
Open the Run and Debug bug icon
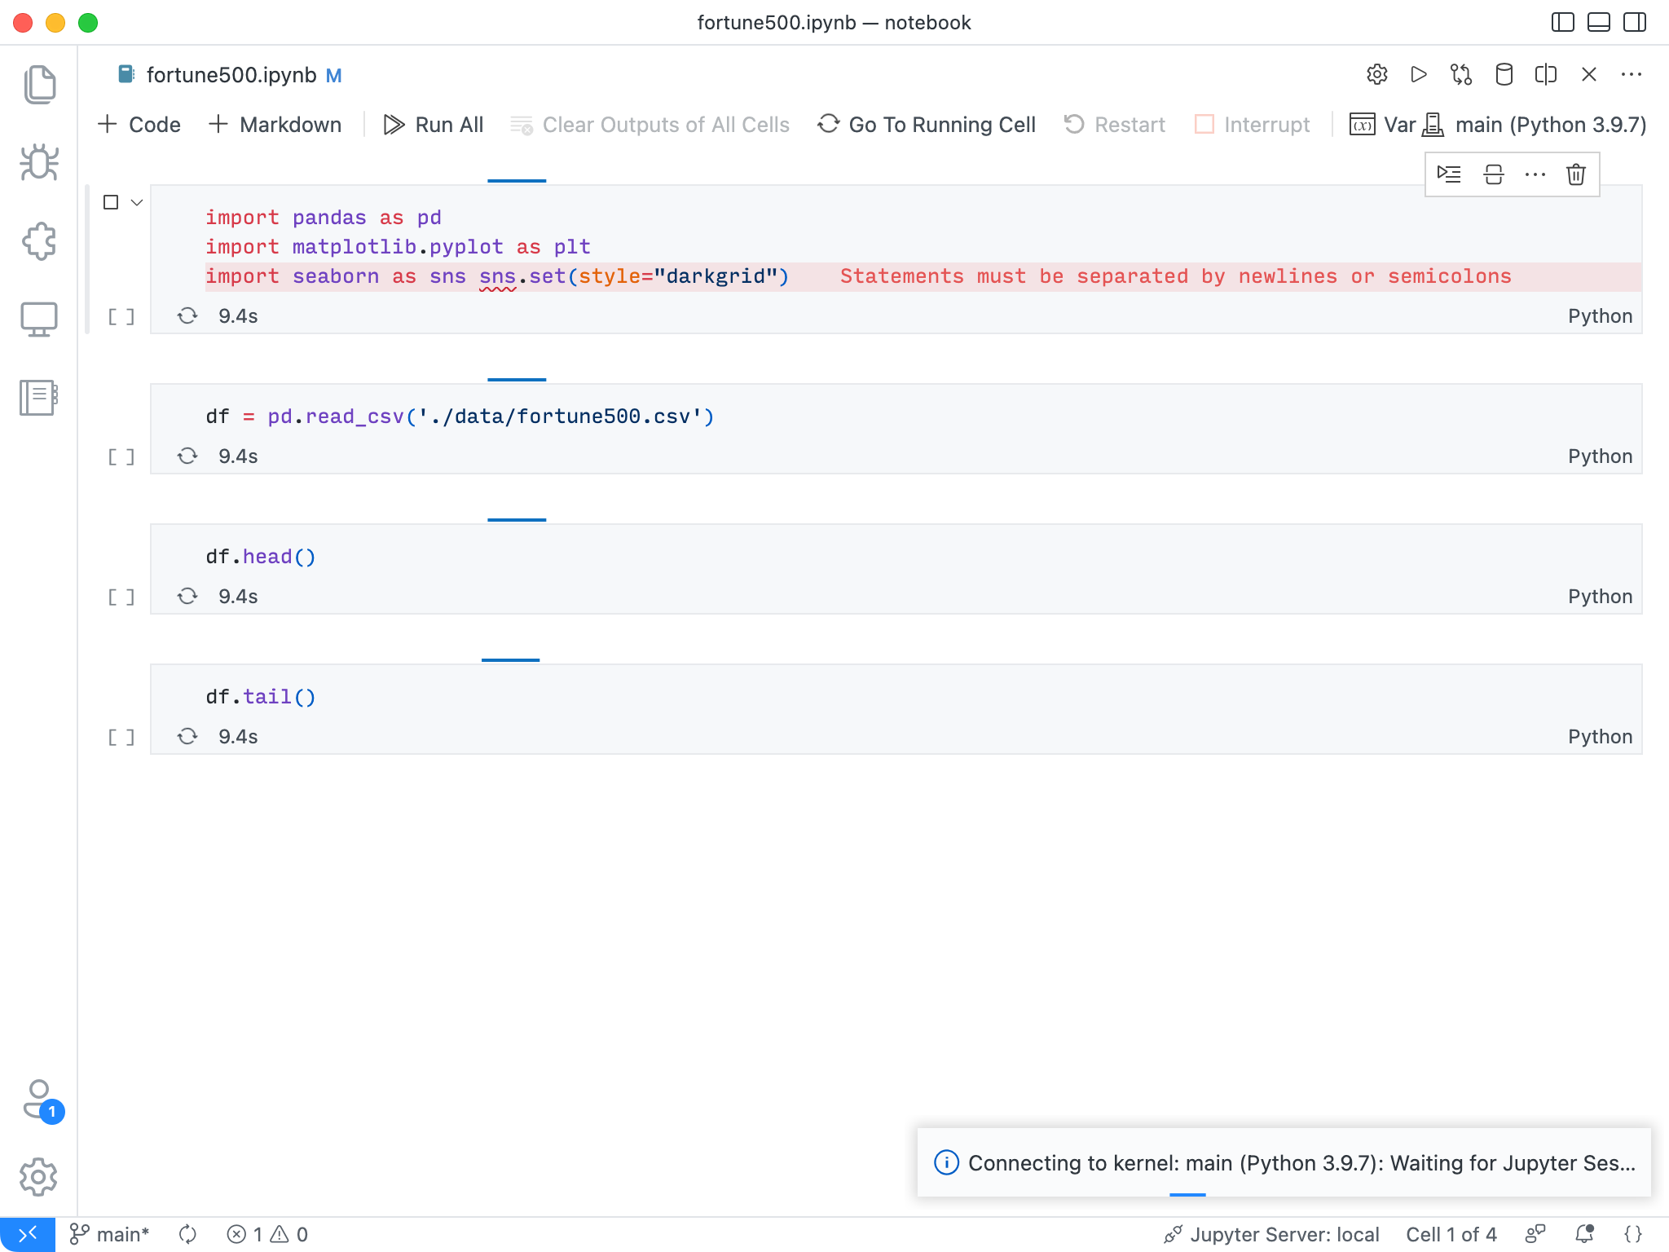[40, 162]
